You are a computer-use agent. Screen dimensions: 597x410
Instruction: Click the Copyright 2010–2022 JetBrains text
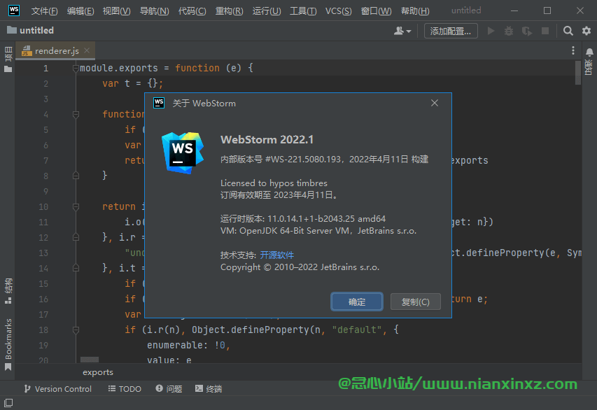click(300, 267)
